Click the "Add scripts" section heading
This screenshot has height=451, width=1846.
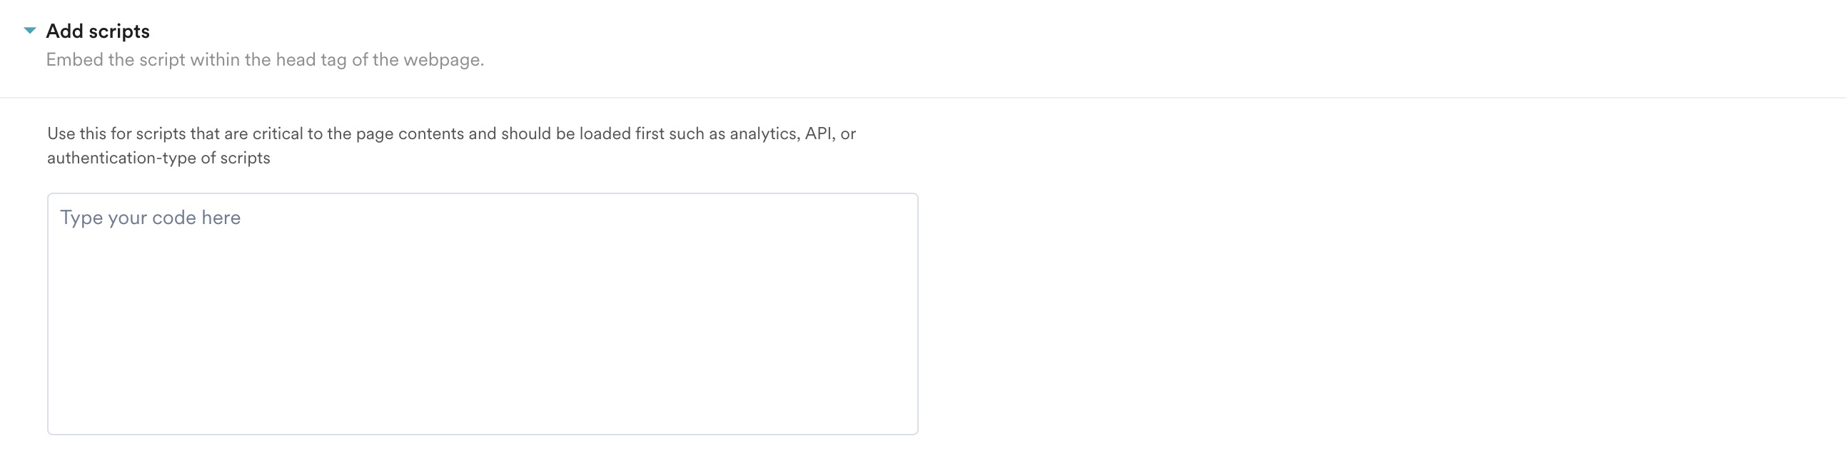pos(98,31)
